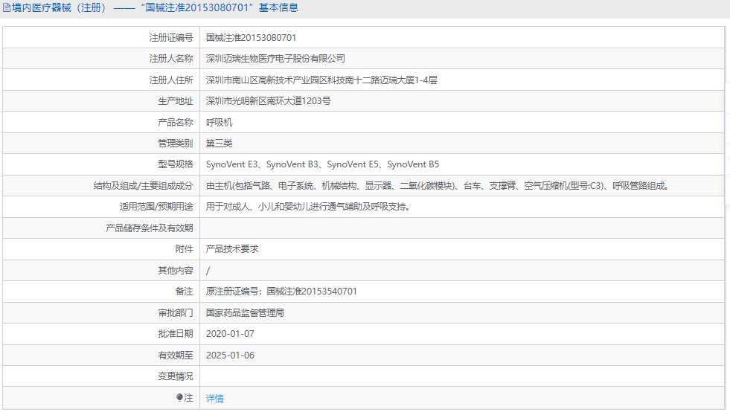Viewport: 730px width, 415px height.
Task: Click the 注册证编号 row label
Action: (x=171, y=38)
